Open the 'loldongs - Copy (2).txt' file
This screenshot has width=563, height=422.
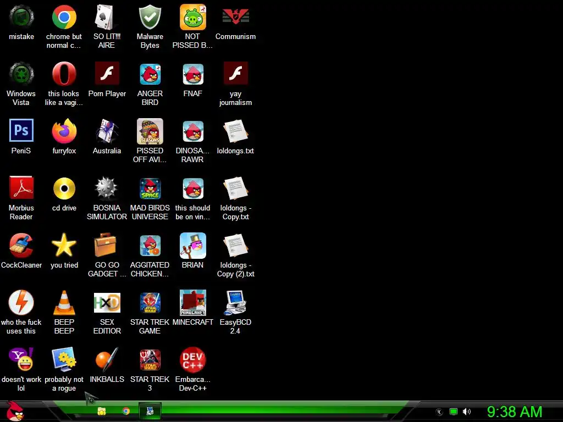click(x=235, y=246)
